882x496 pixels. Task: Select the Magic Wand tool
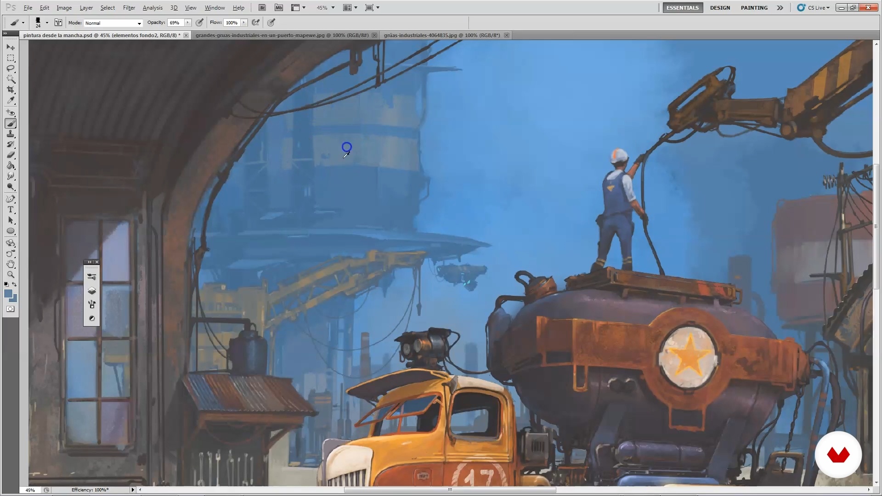click(11, 79)
